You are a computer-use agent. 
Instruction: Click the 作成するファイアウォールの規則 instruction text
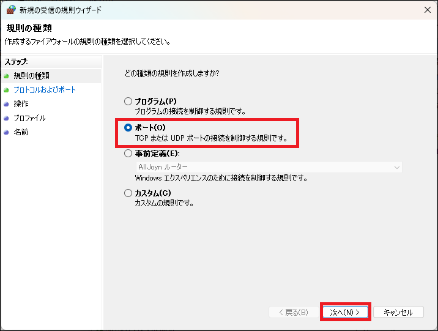tap(87, 42)
